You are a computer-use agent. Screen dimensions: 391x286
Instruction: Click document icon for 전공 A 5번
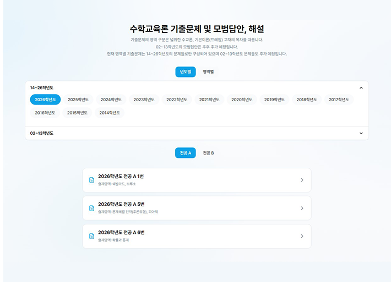91,208
